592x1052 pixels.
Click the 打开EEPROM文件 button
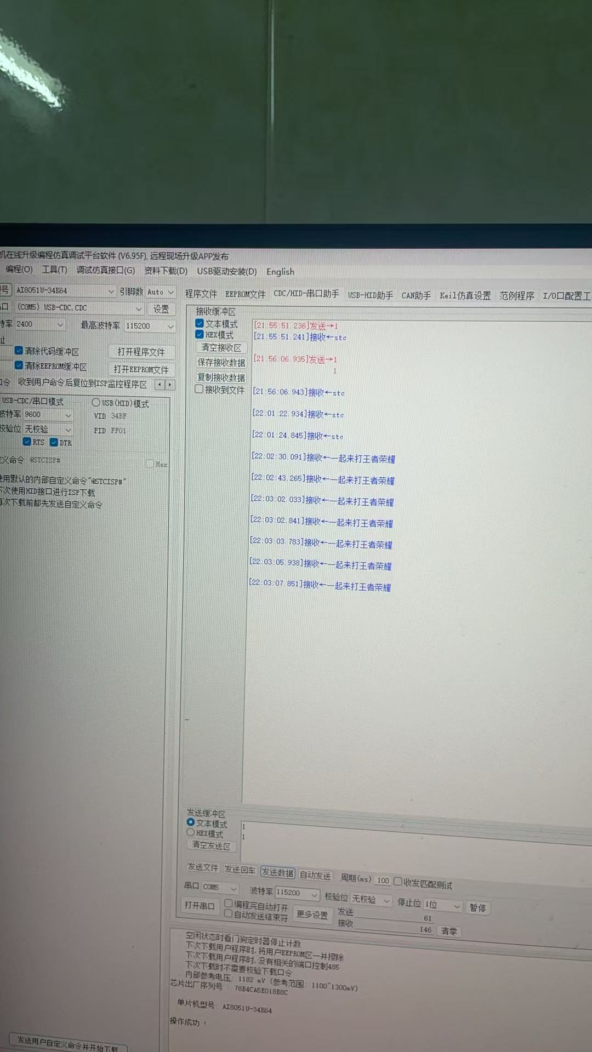tap(141, 370)
